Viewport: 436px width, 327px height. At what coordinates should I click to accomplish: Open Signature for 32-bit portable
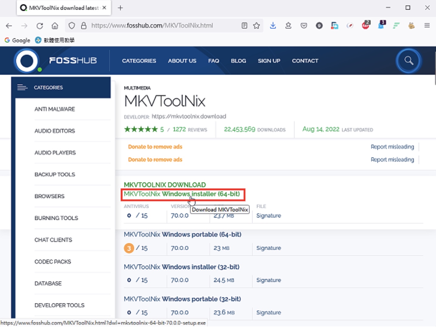click(x=268, y=312)
